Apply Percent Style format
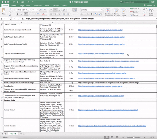 pyautogui.click(x=87, y=14)
